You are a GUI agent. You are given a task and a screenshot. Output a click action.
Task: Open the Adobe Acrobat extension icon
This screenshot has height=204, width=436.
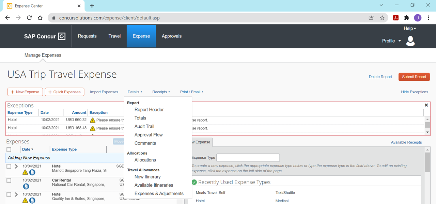pos(396,18)
